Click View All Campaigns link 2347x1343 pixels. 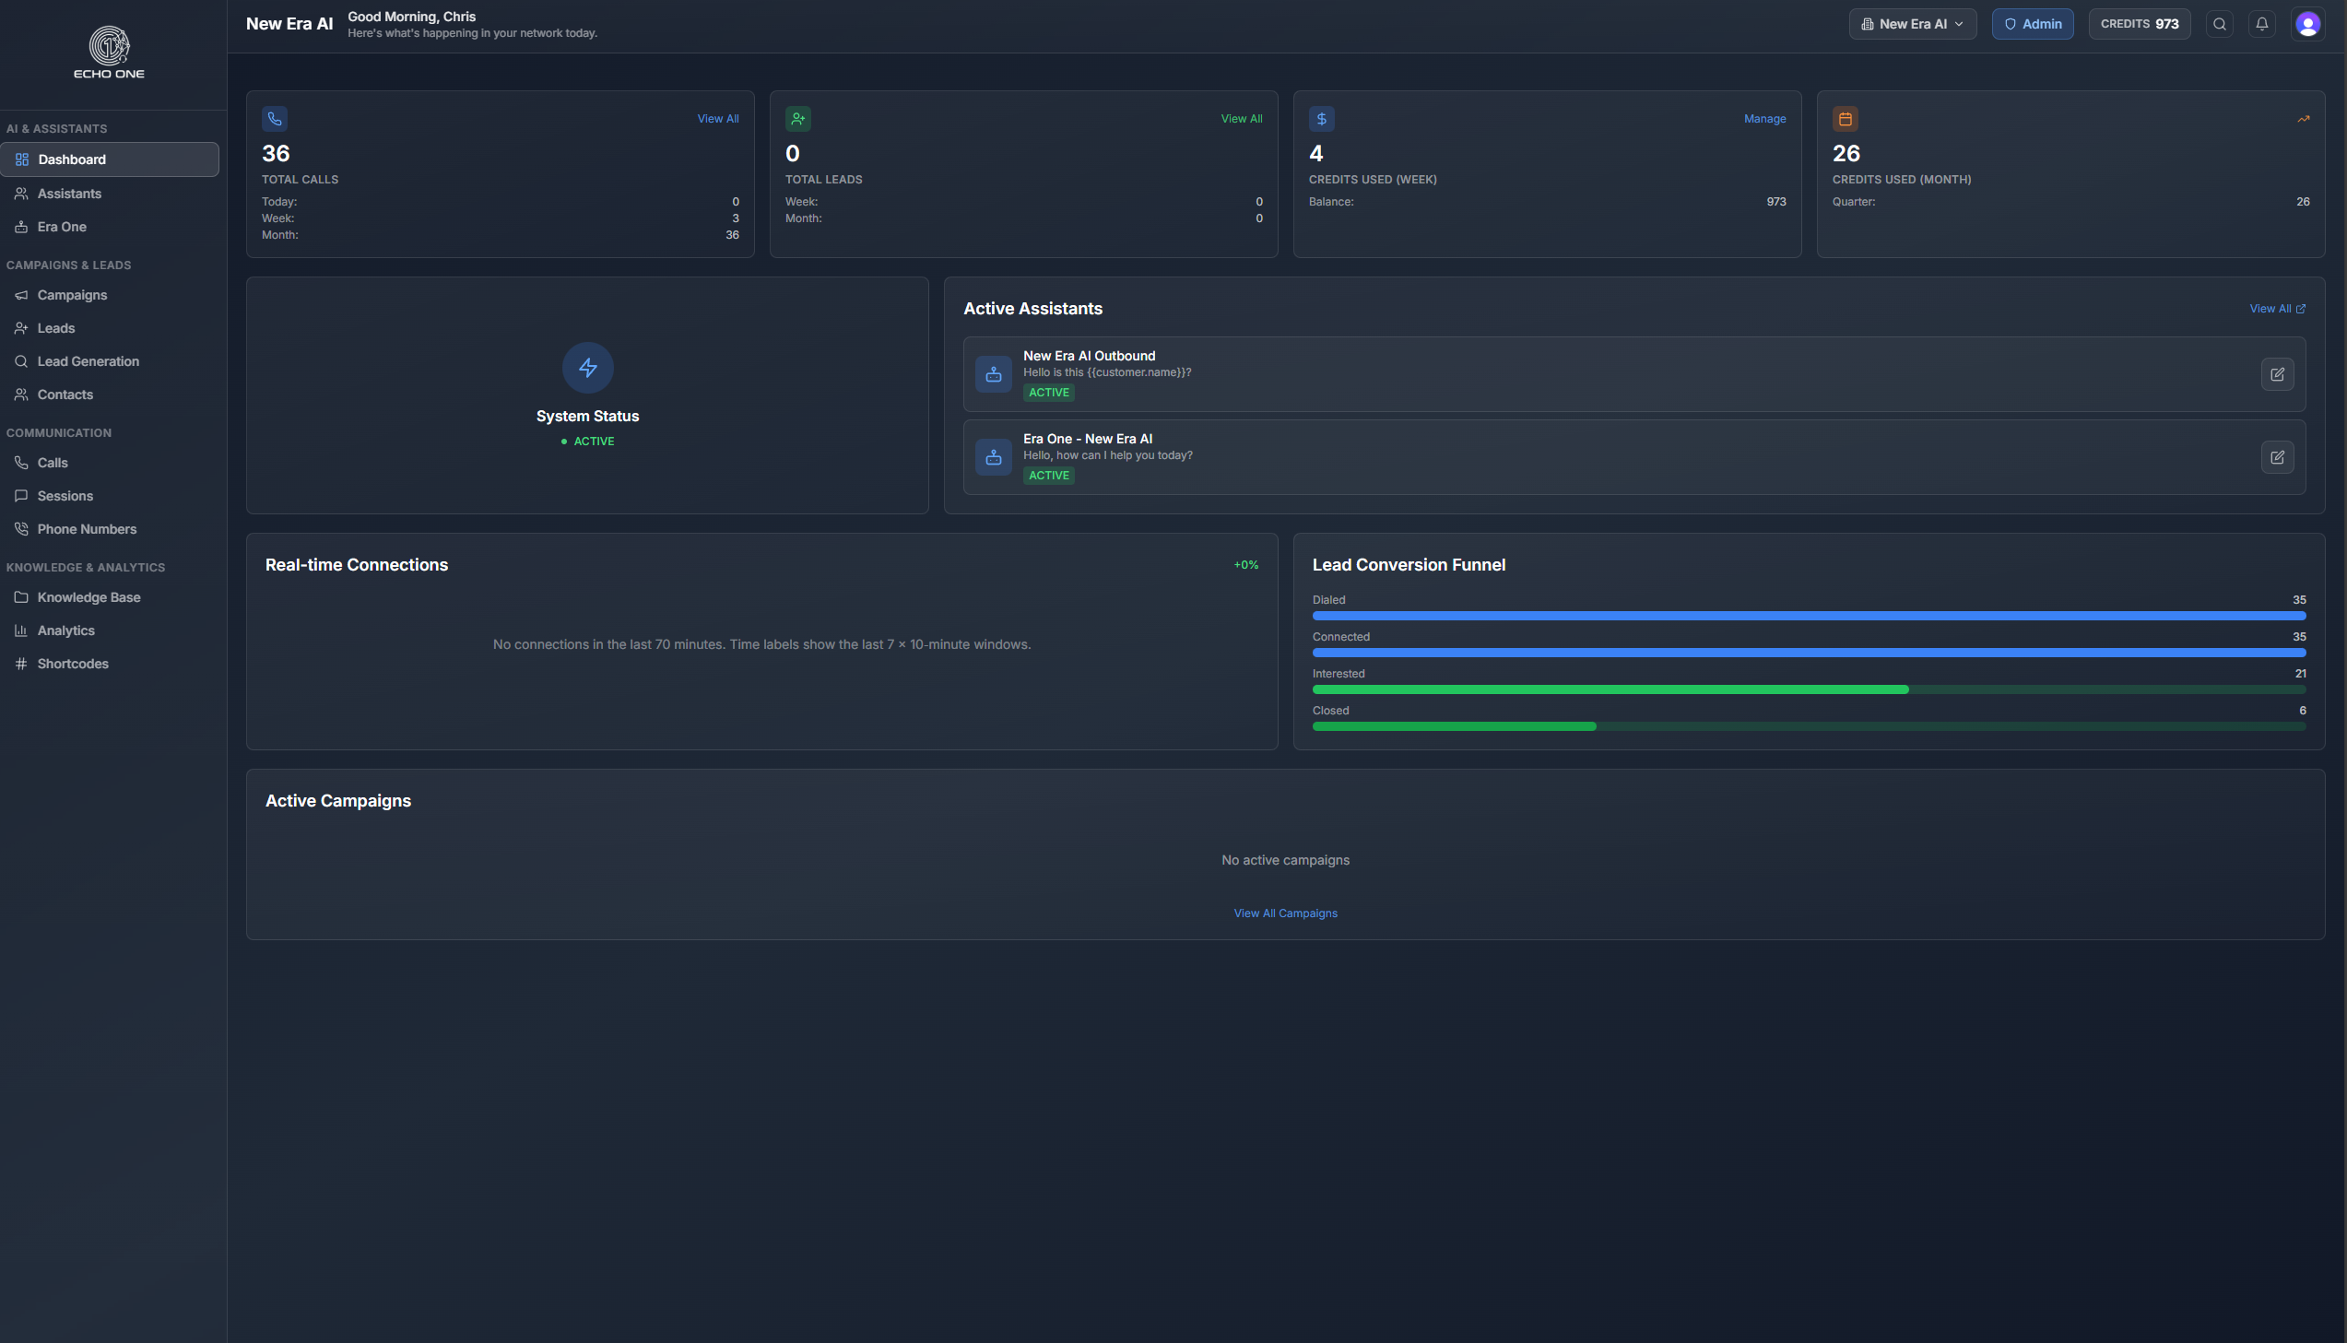pos(1286,913)
